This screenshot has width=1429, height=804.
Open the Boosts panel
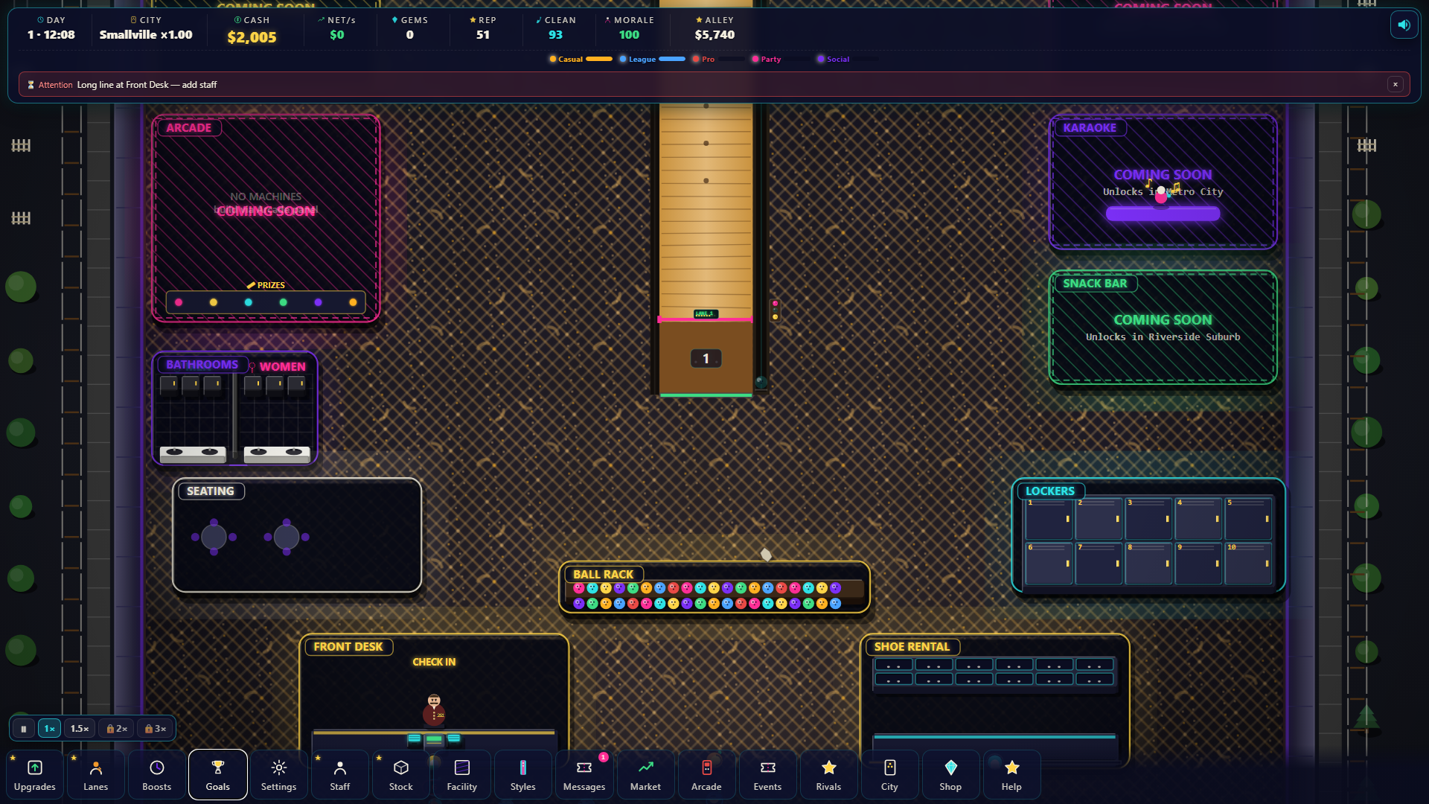(x=157, y=775)
